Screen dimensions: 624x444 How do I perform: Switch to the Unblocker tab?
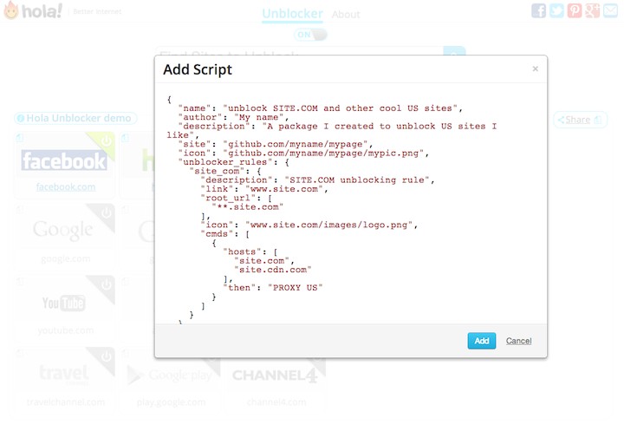click(x=292, y=14)
